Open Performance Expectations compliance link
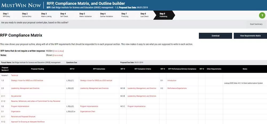Screen dimensions: 267x124 click(177, 88)
